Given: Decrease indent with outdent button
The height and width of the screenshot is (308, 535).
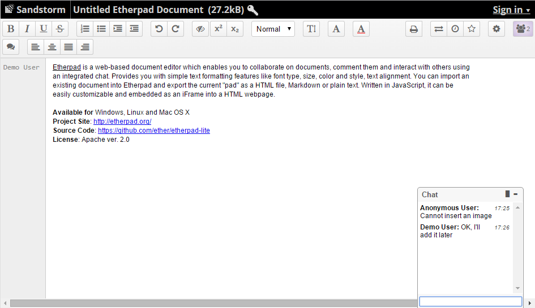Looking at the screenshot, I should point(134,29).
